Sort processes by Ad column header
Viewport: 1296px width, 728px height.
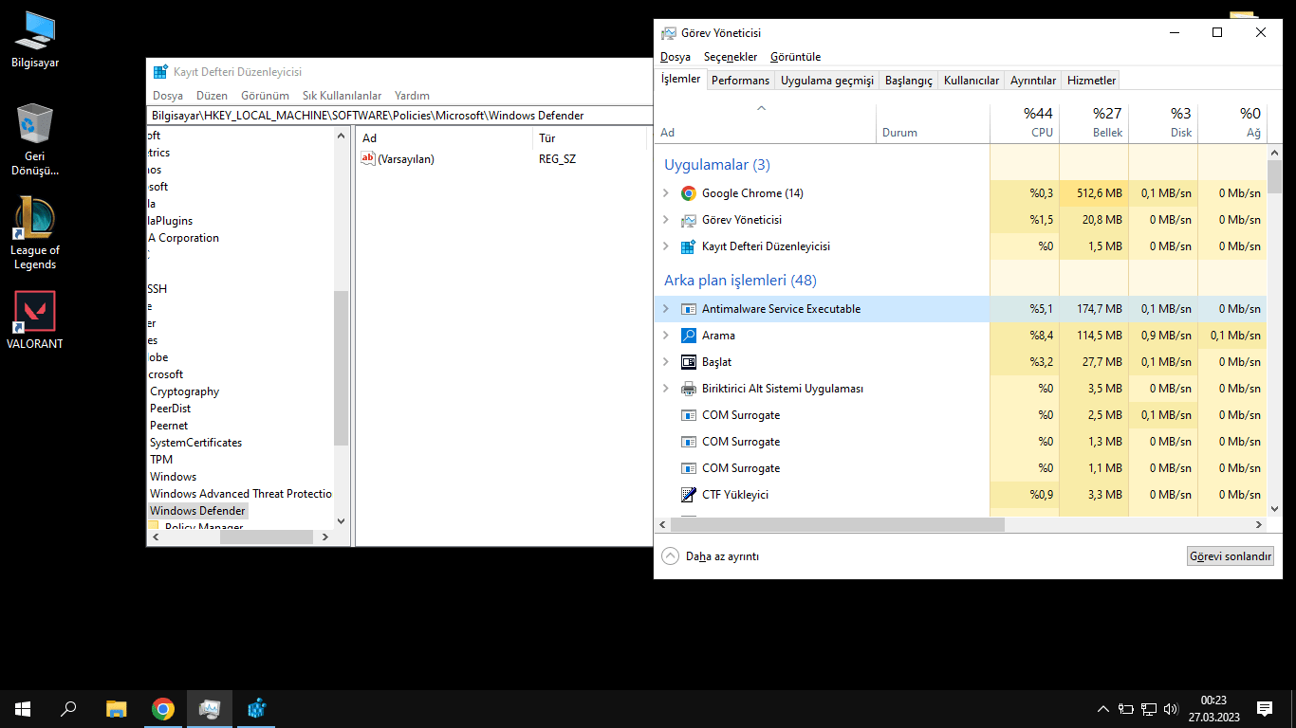pos(765,123)
